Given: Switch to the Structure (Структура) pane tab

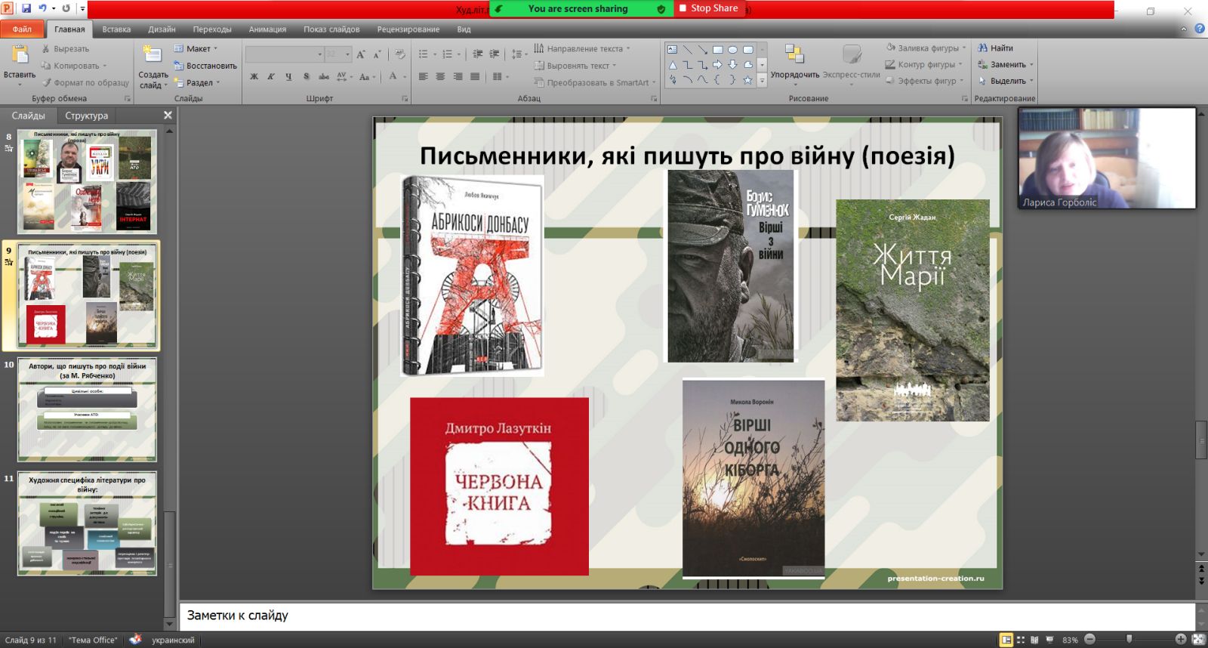Looking at the screenshot, I should click(86, 116).
